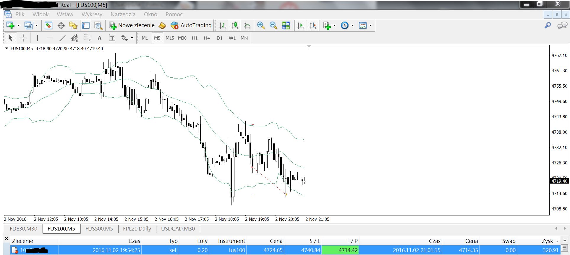Zoom in on the chart

coord(261,25)
